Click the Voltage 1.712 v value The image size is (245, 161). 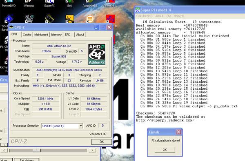pyautogui.click(x=77, y=62)
